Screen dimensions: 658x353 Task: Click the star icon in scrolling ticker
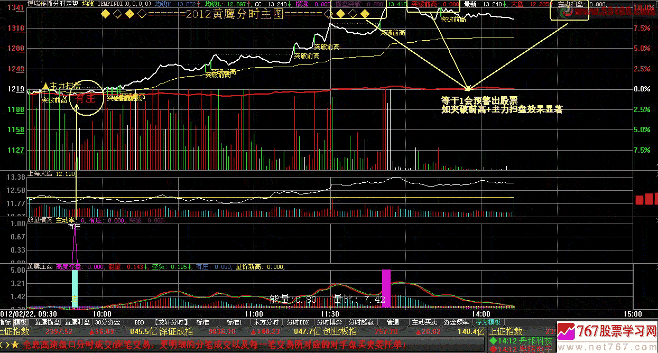[15, 345]
